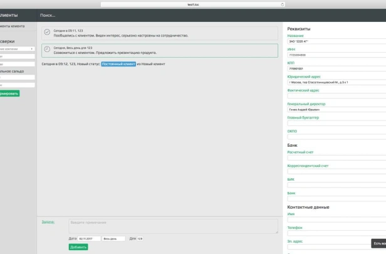Click the ИНН input field

click(x=335, y=55)
